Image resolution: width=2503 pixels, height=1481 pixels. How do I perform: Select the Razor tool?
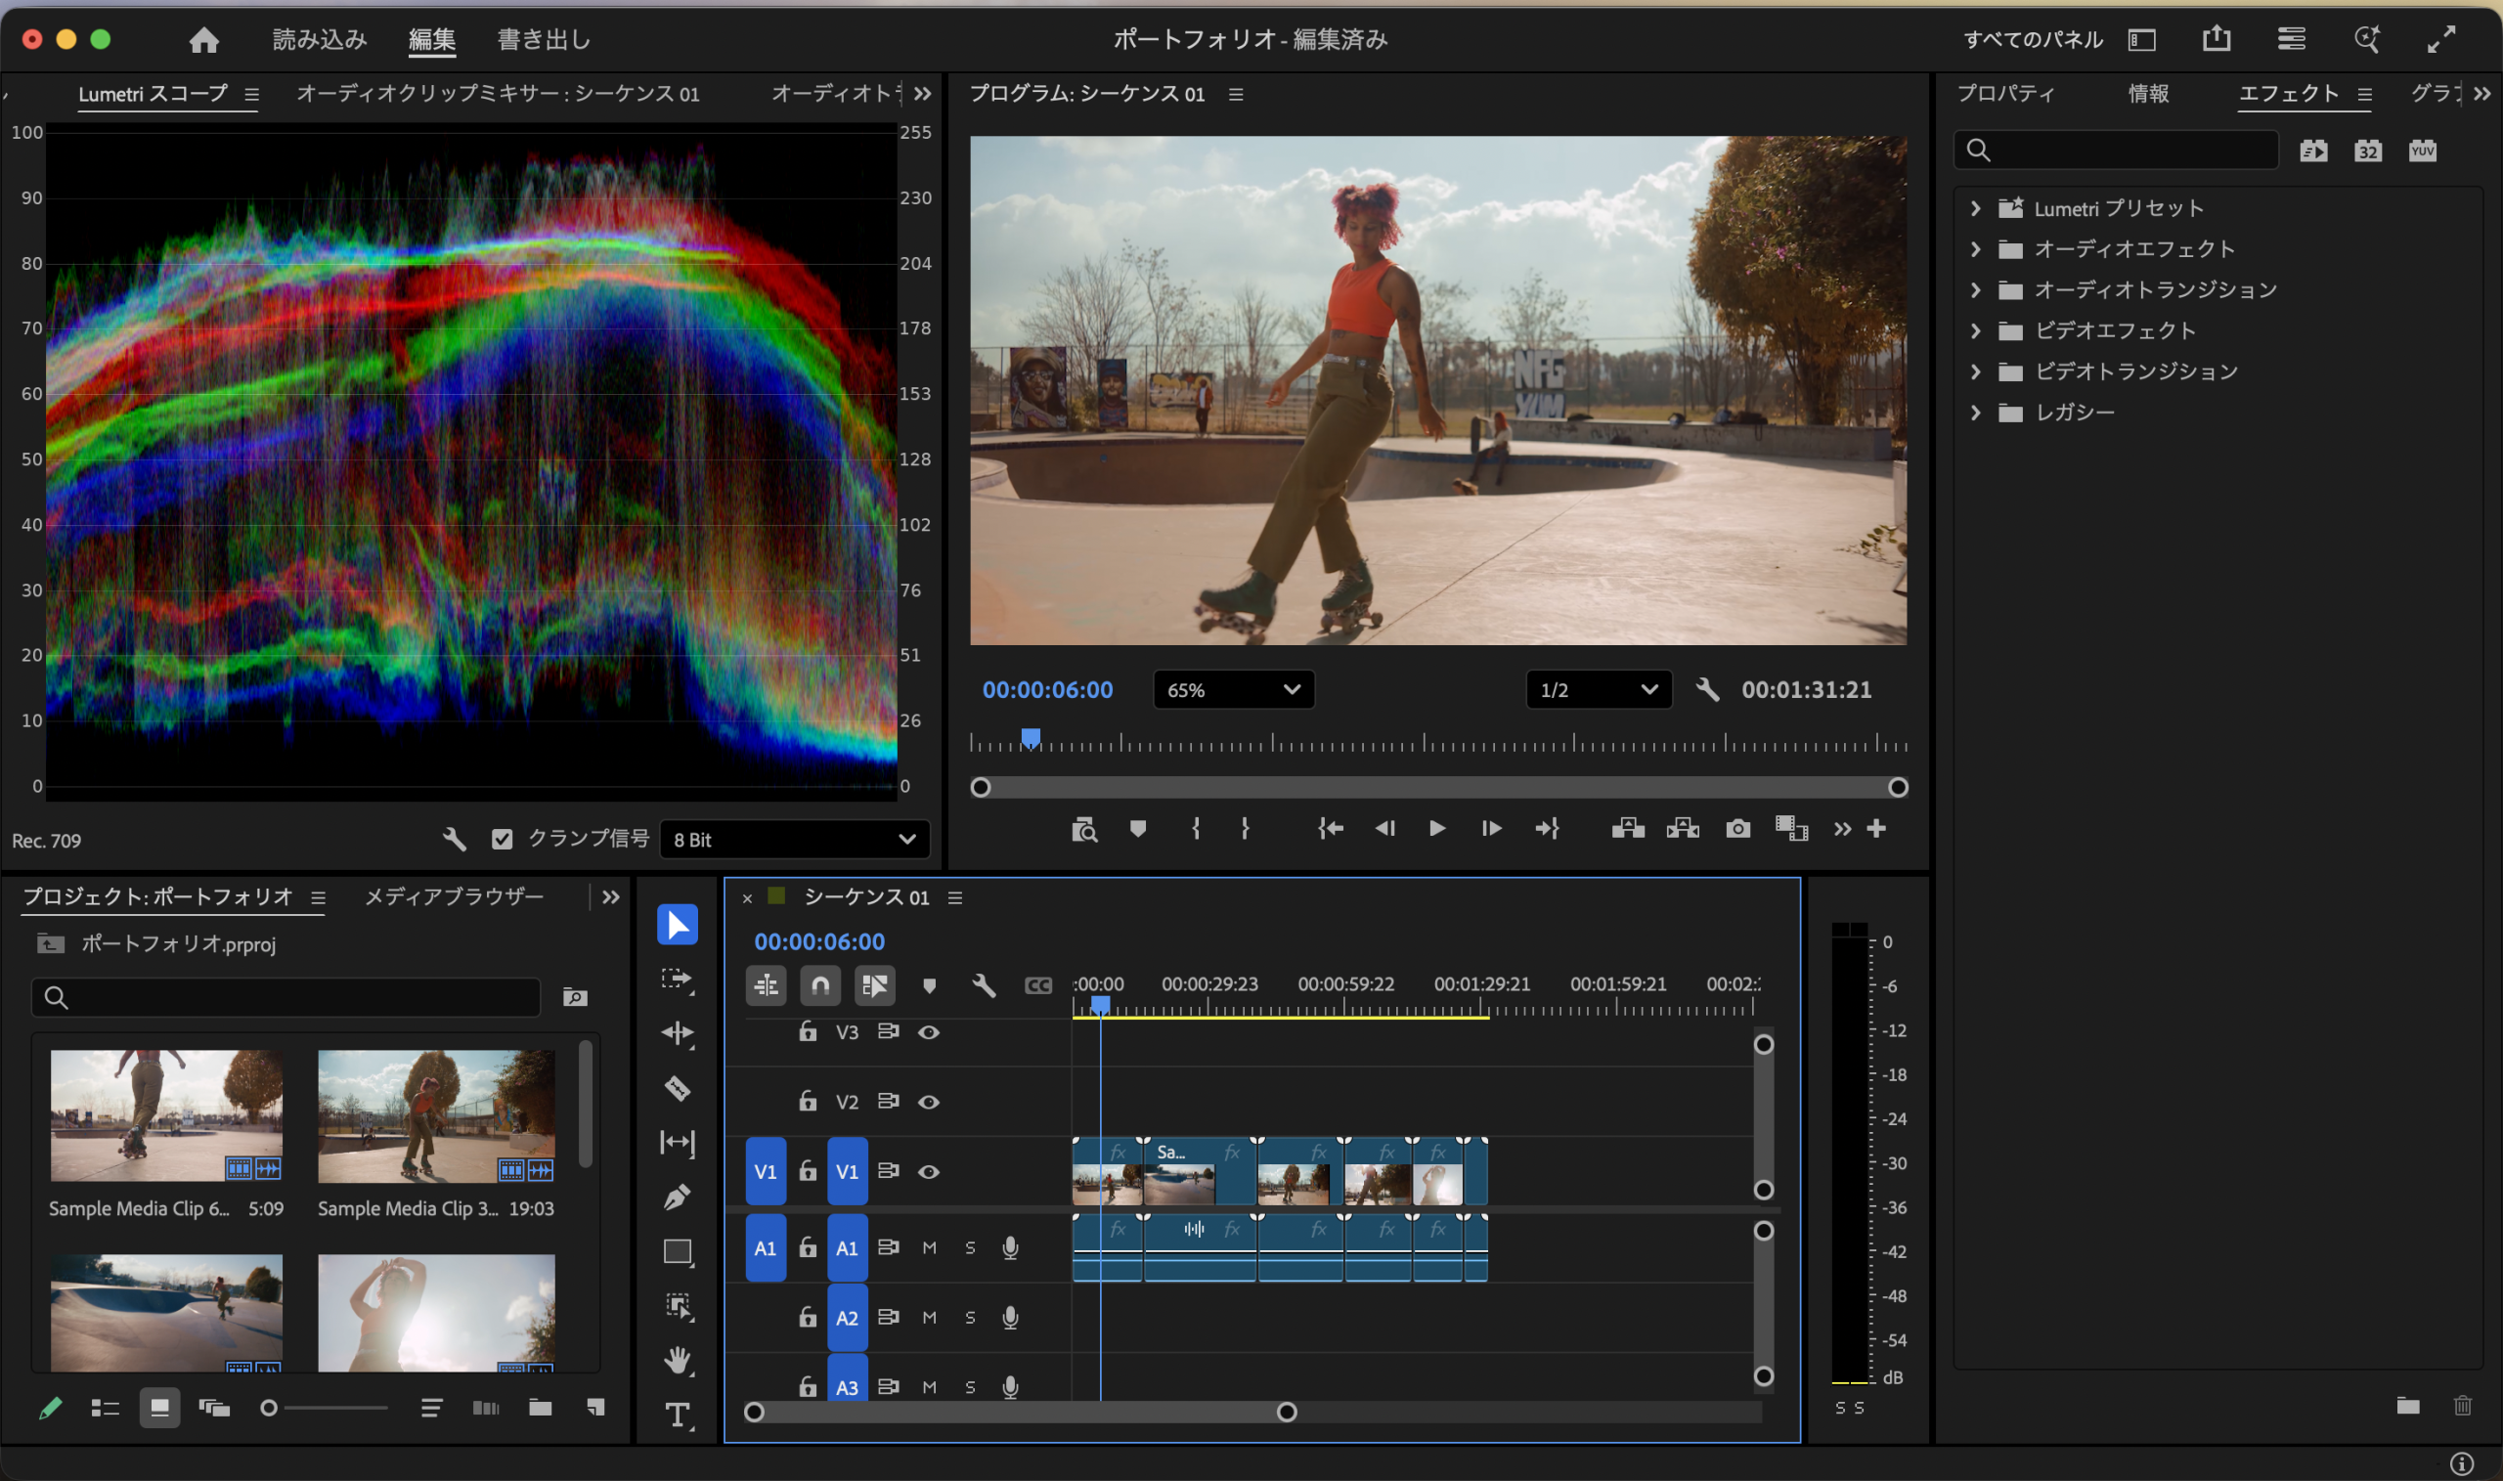[x=678, y=1088]
